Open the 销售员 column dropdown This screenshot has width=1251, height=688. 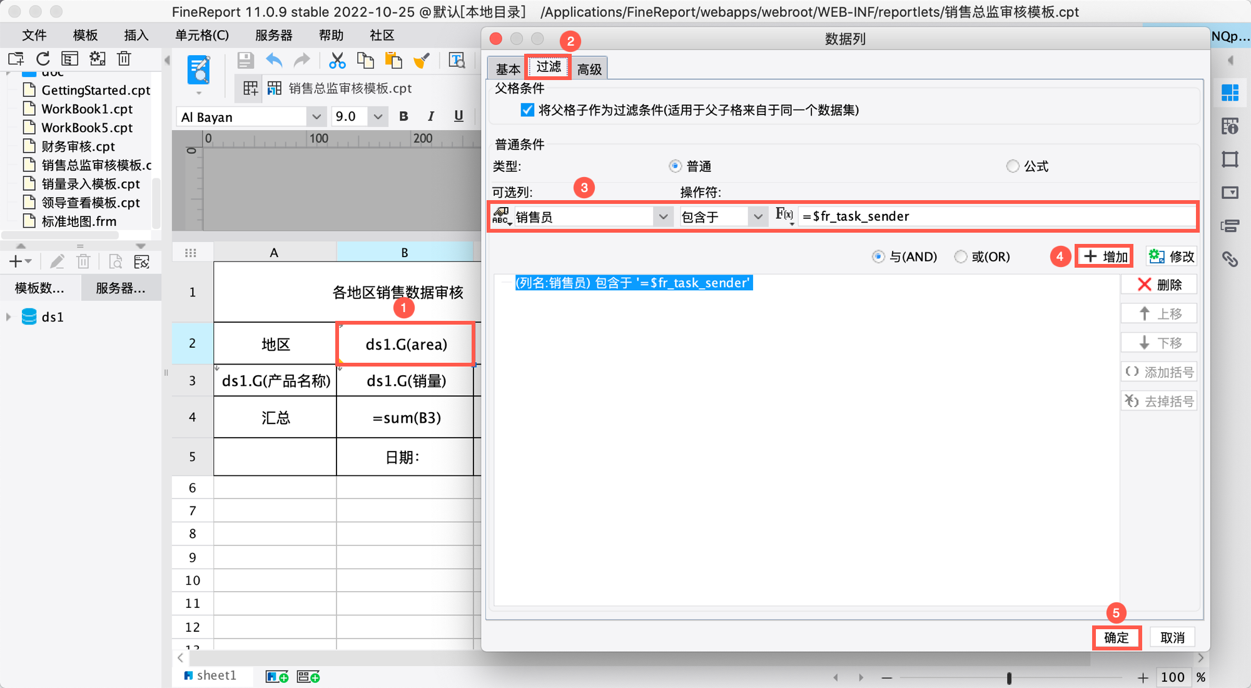pos(663,216)
